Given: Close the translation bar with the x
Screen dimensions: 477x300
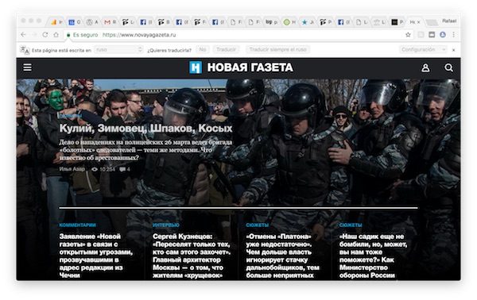Looking at the screenshot, I should click(453, 50).
